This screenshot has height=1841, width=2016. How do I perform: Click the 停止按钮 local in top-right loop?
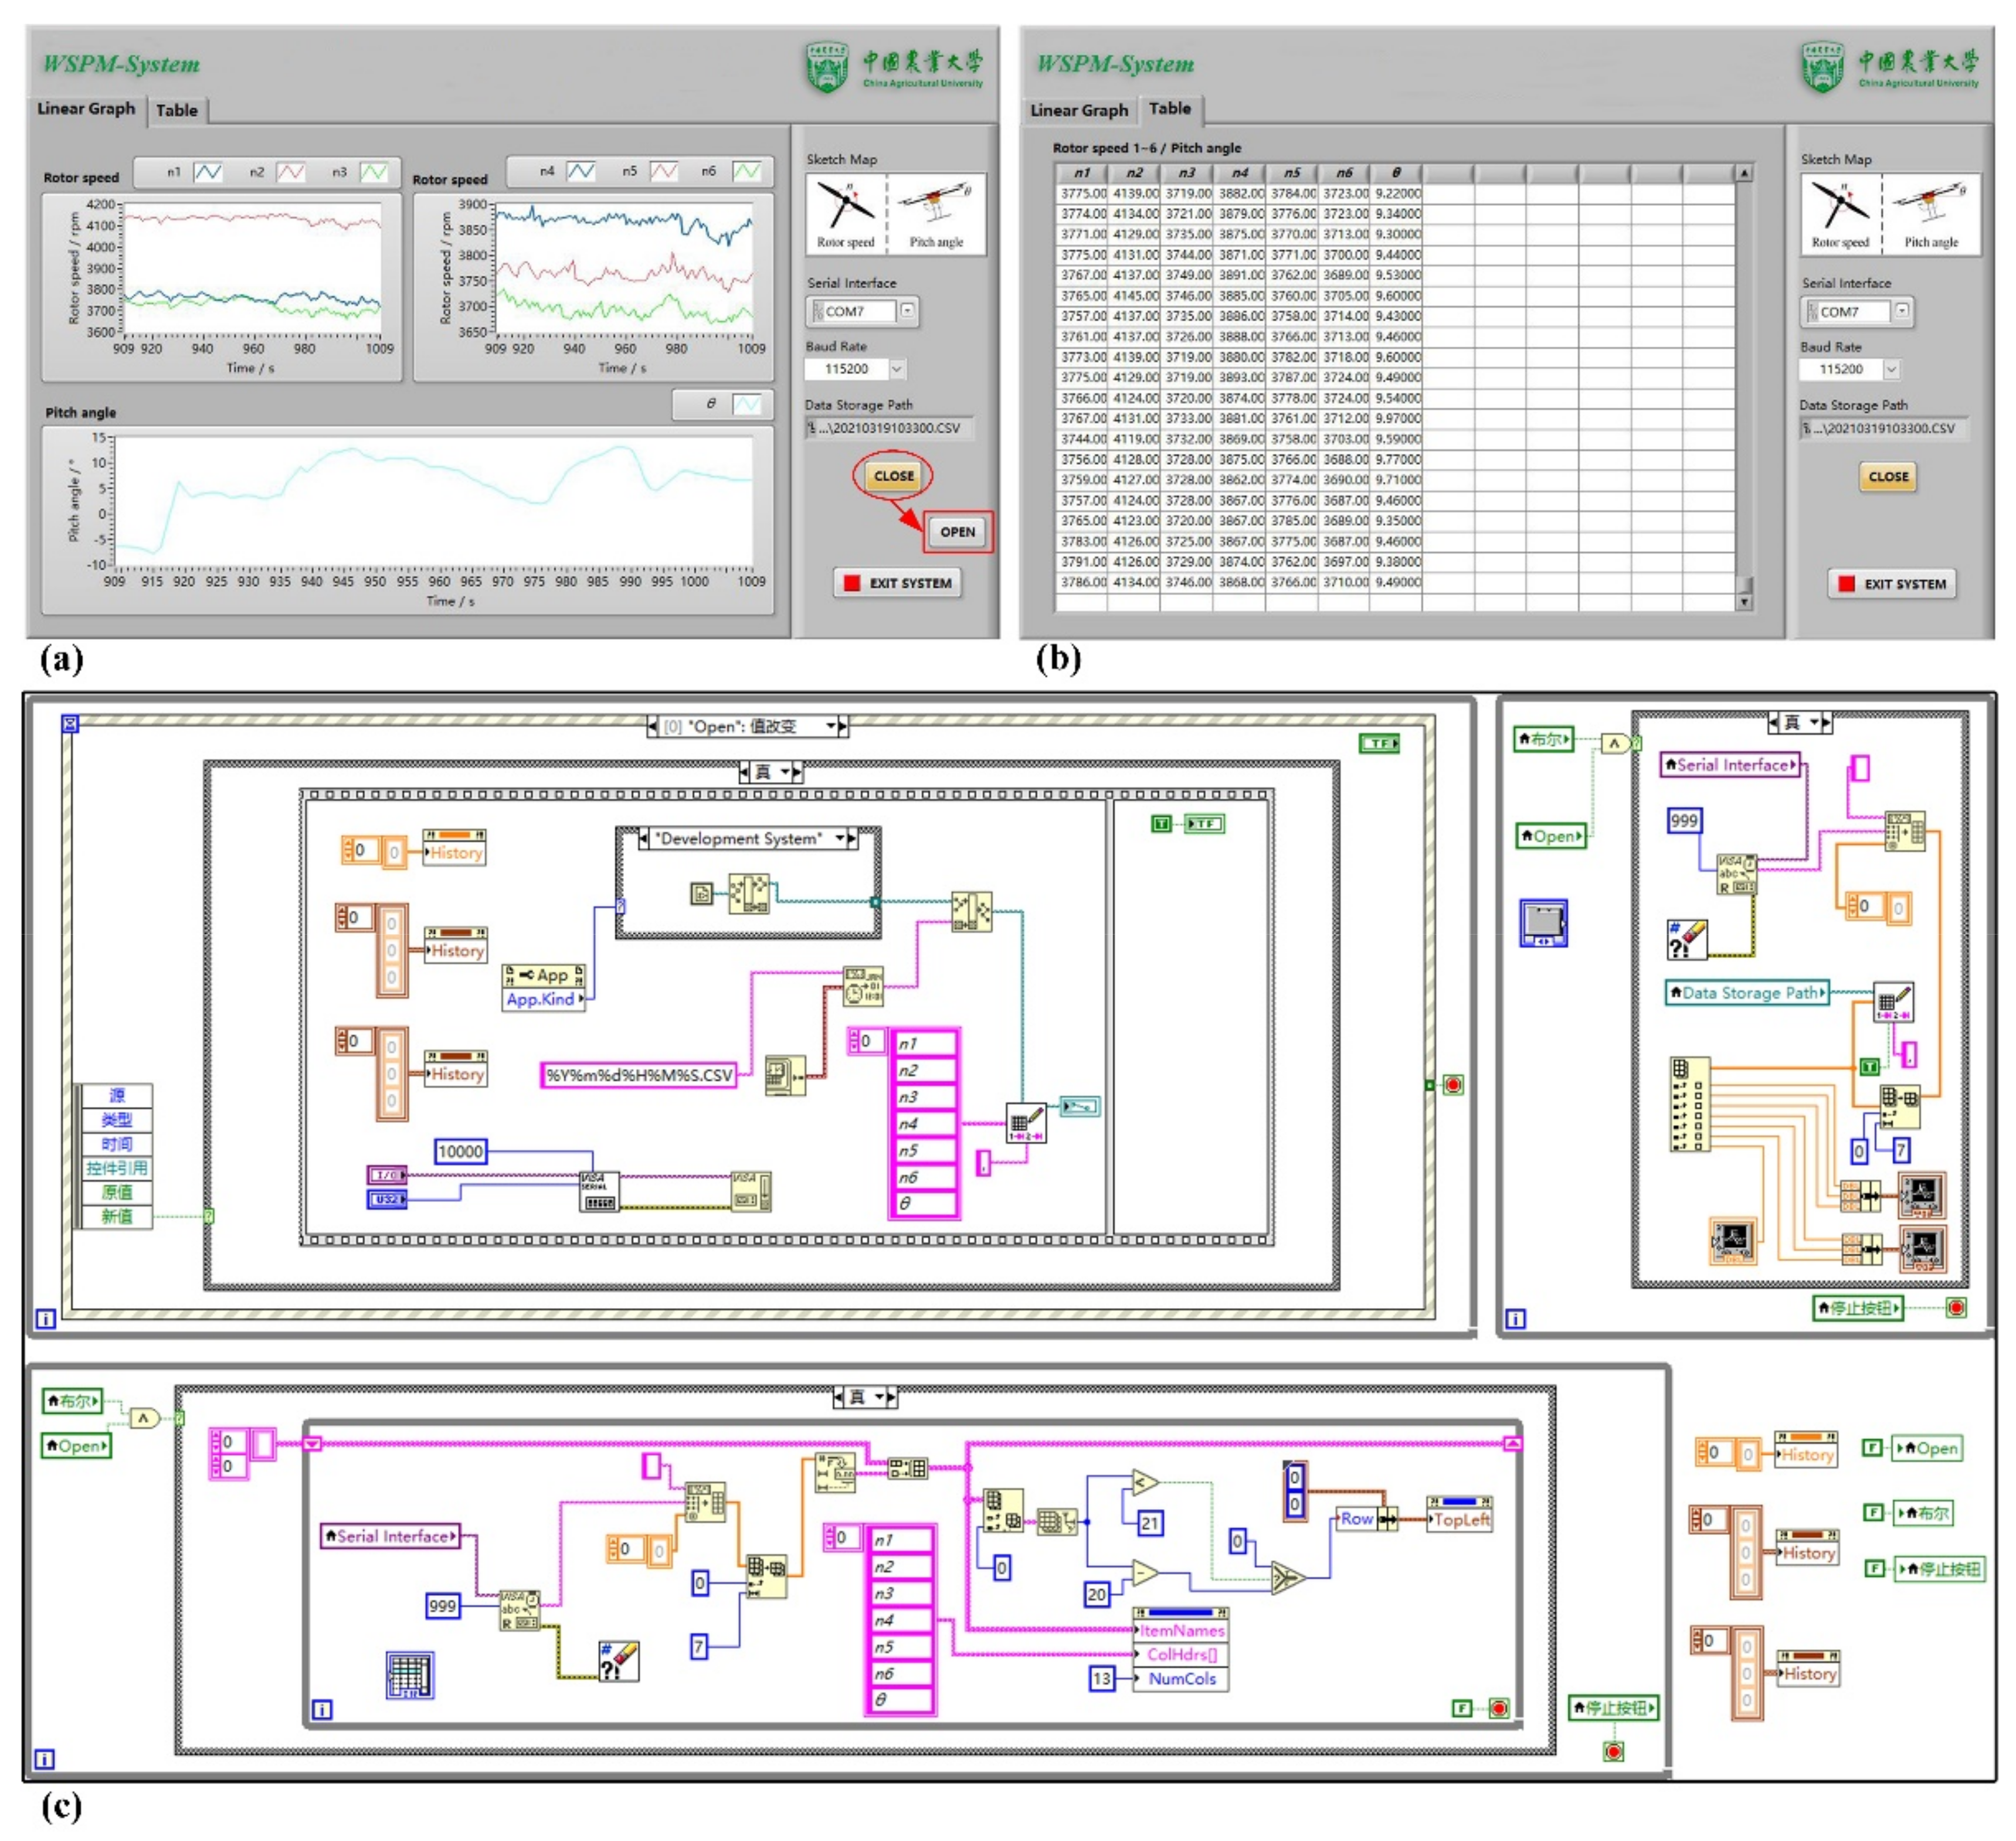1858,1307
